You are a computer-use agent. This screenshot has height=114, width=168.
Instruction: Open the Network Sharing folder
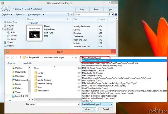45,84
